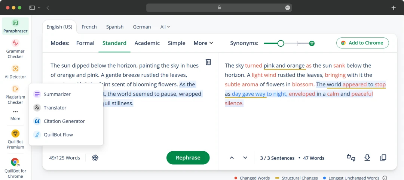Image resolution: width=404 pixels, height=180 pixels.
Task: Copy the paraphrased text icon
Action: (x=383, y=158)
